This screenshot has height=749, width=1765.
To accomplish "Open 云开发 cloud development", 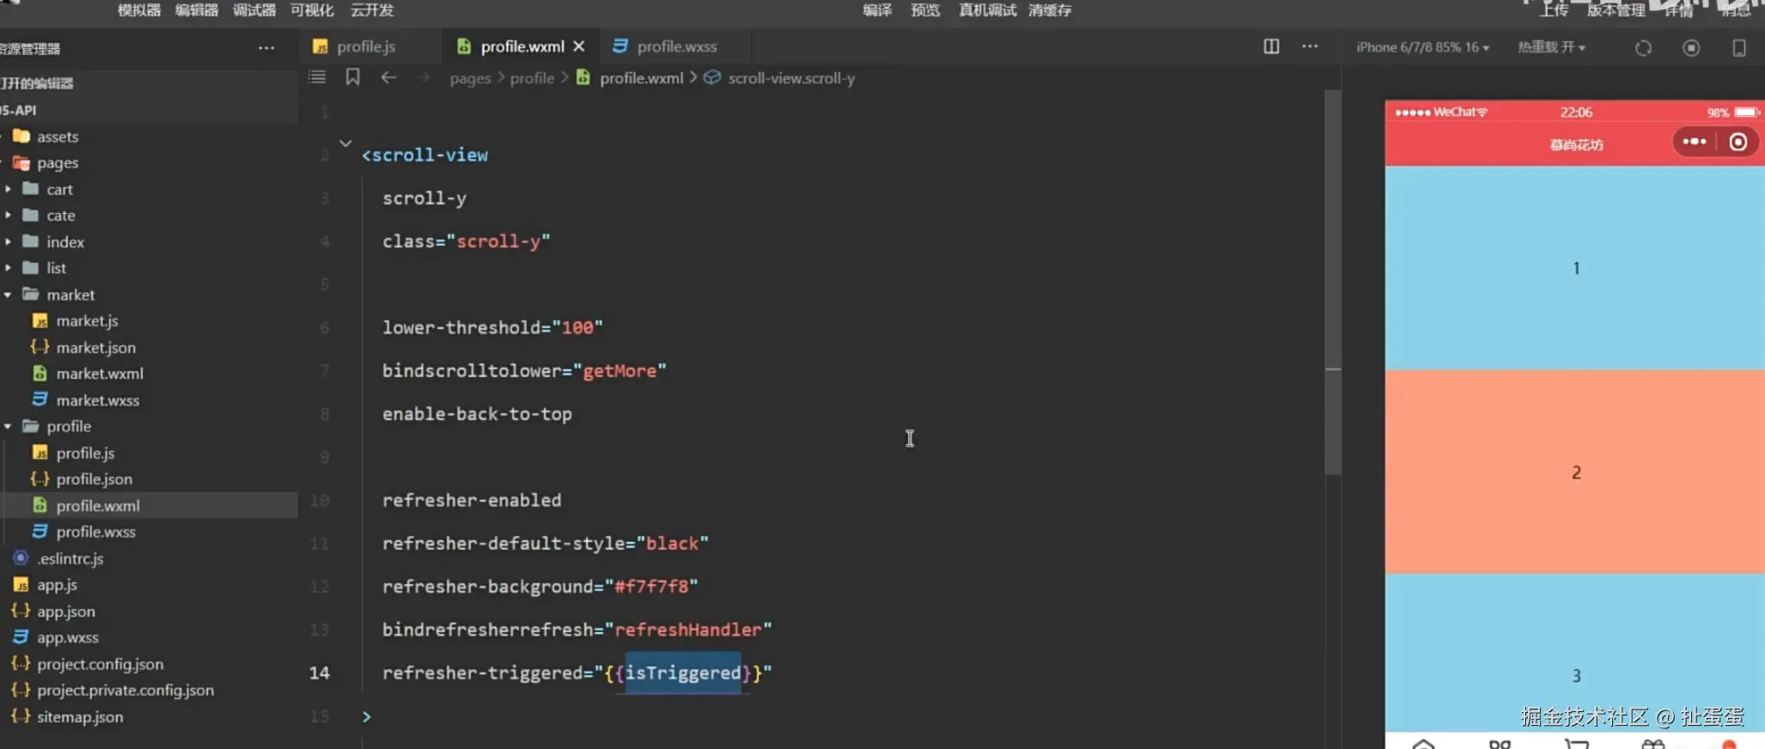I will click(372, 10).
